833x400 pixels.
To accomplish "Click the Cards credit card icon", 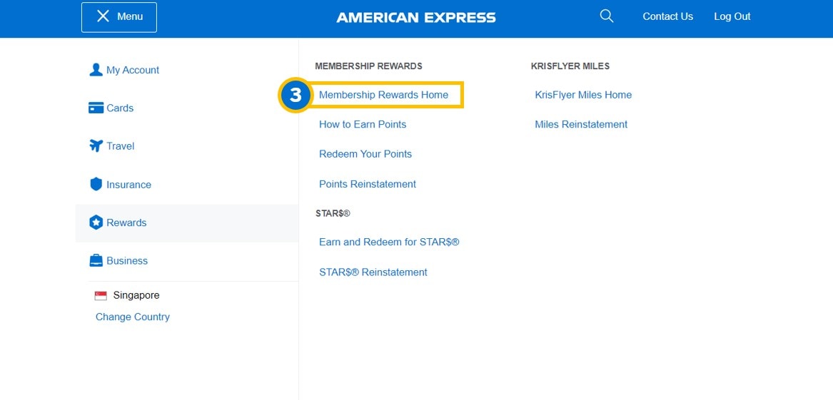I will 96,108.
